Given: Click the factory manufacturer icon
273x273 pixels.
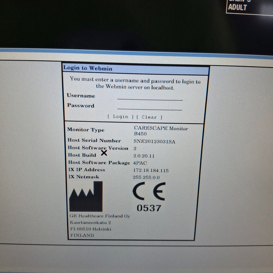Looking at the screenshot, I should pyautogui.click(x=86, y=197).
